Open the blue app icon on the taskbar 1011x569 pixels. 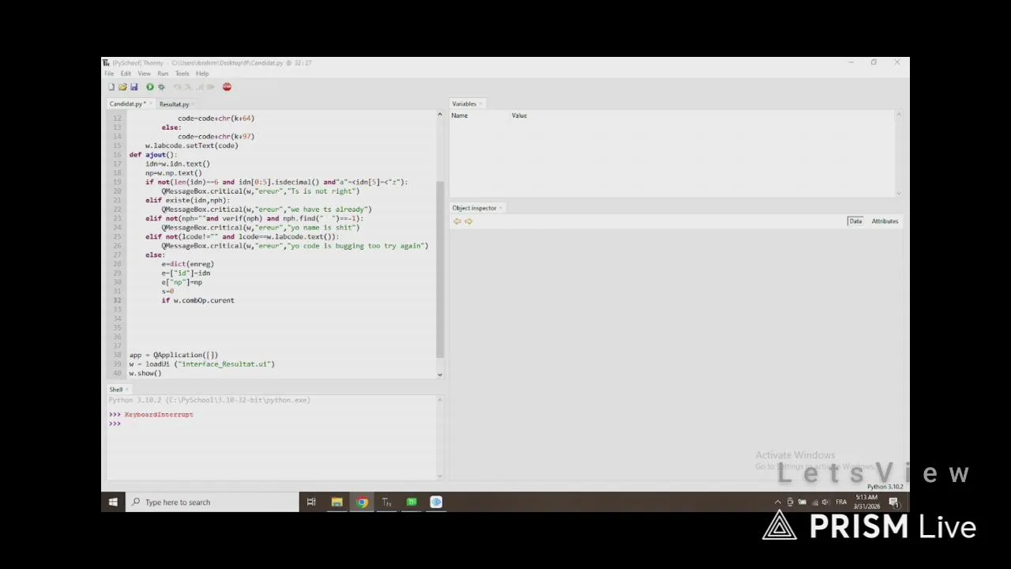point(436,502)
